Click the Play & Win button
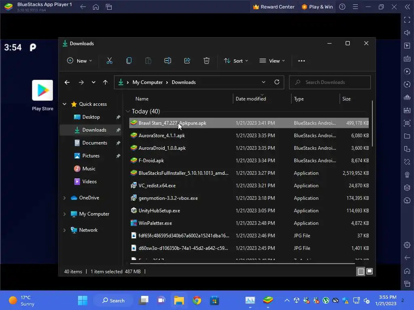Viewport: 414px width, 310px height. pos(317,7)
